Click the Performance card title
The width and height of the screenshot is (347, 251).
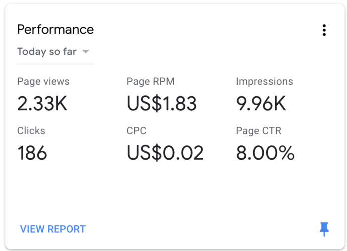(x=56, y=29)
